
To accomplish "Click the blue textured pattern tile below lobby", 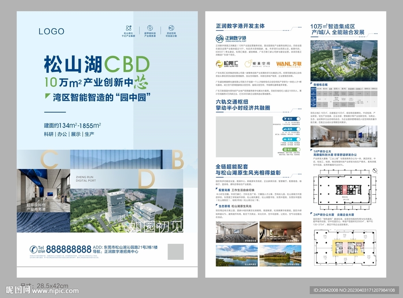I will point(43,222).
